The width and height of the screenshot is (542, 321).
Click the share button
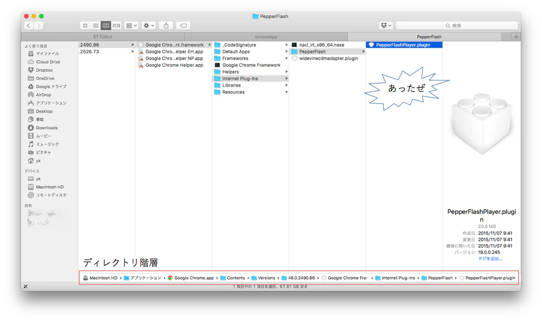pyautogui.click(x=166, y=26)
